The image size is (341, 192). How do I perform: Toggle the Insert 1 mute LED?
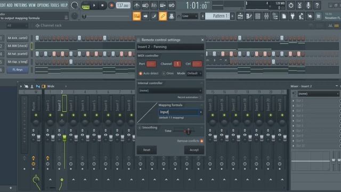pos(50,115)
